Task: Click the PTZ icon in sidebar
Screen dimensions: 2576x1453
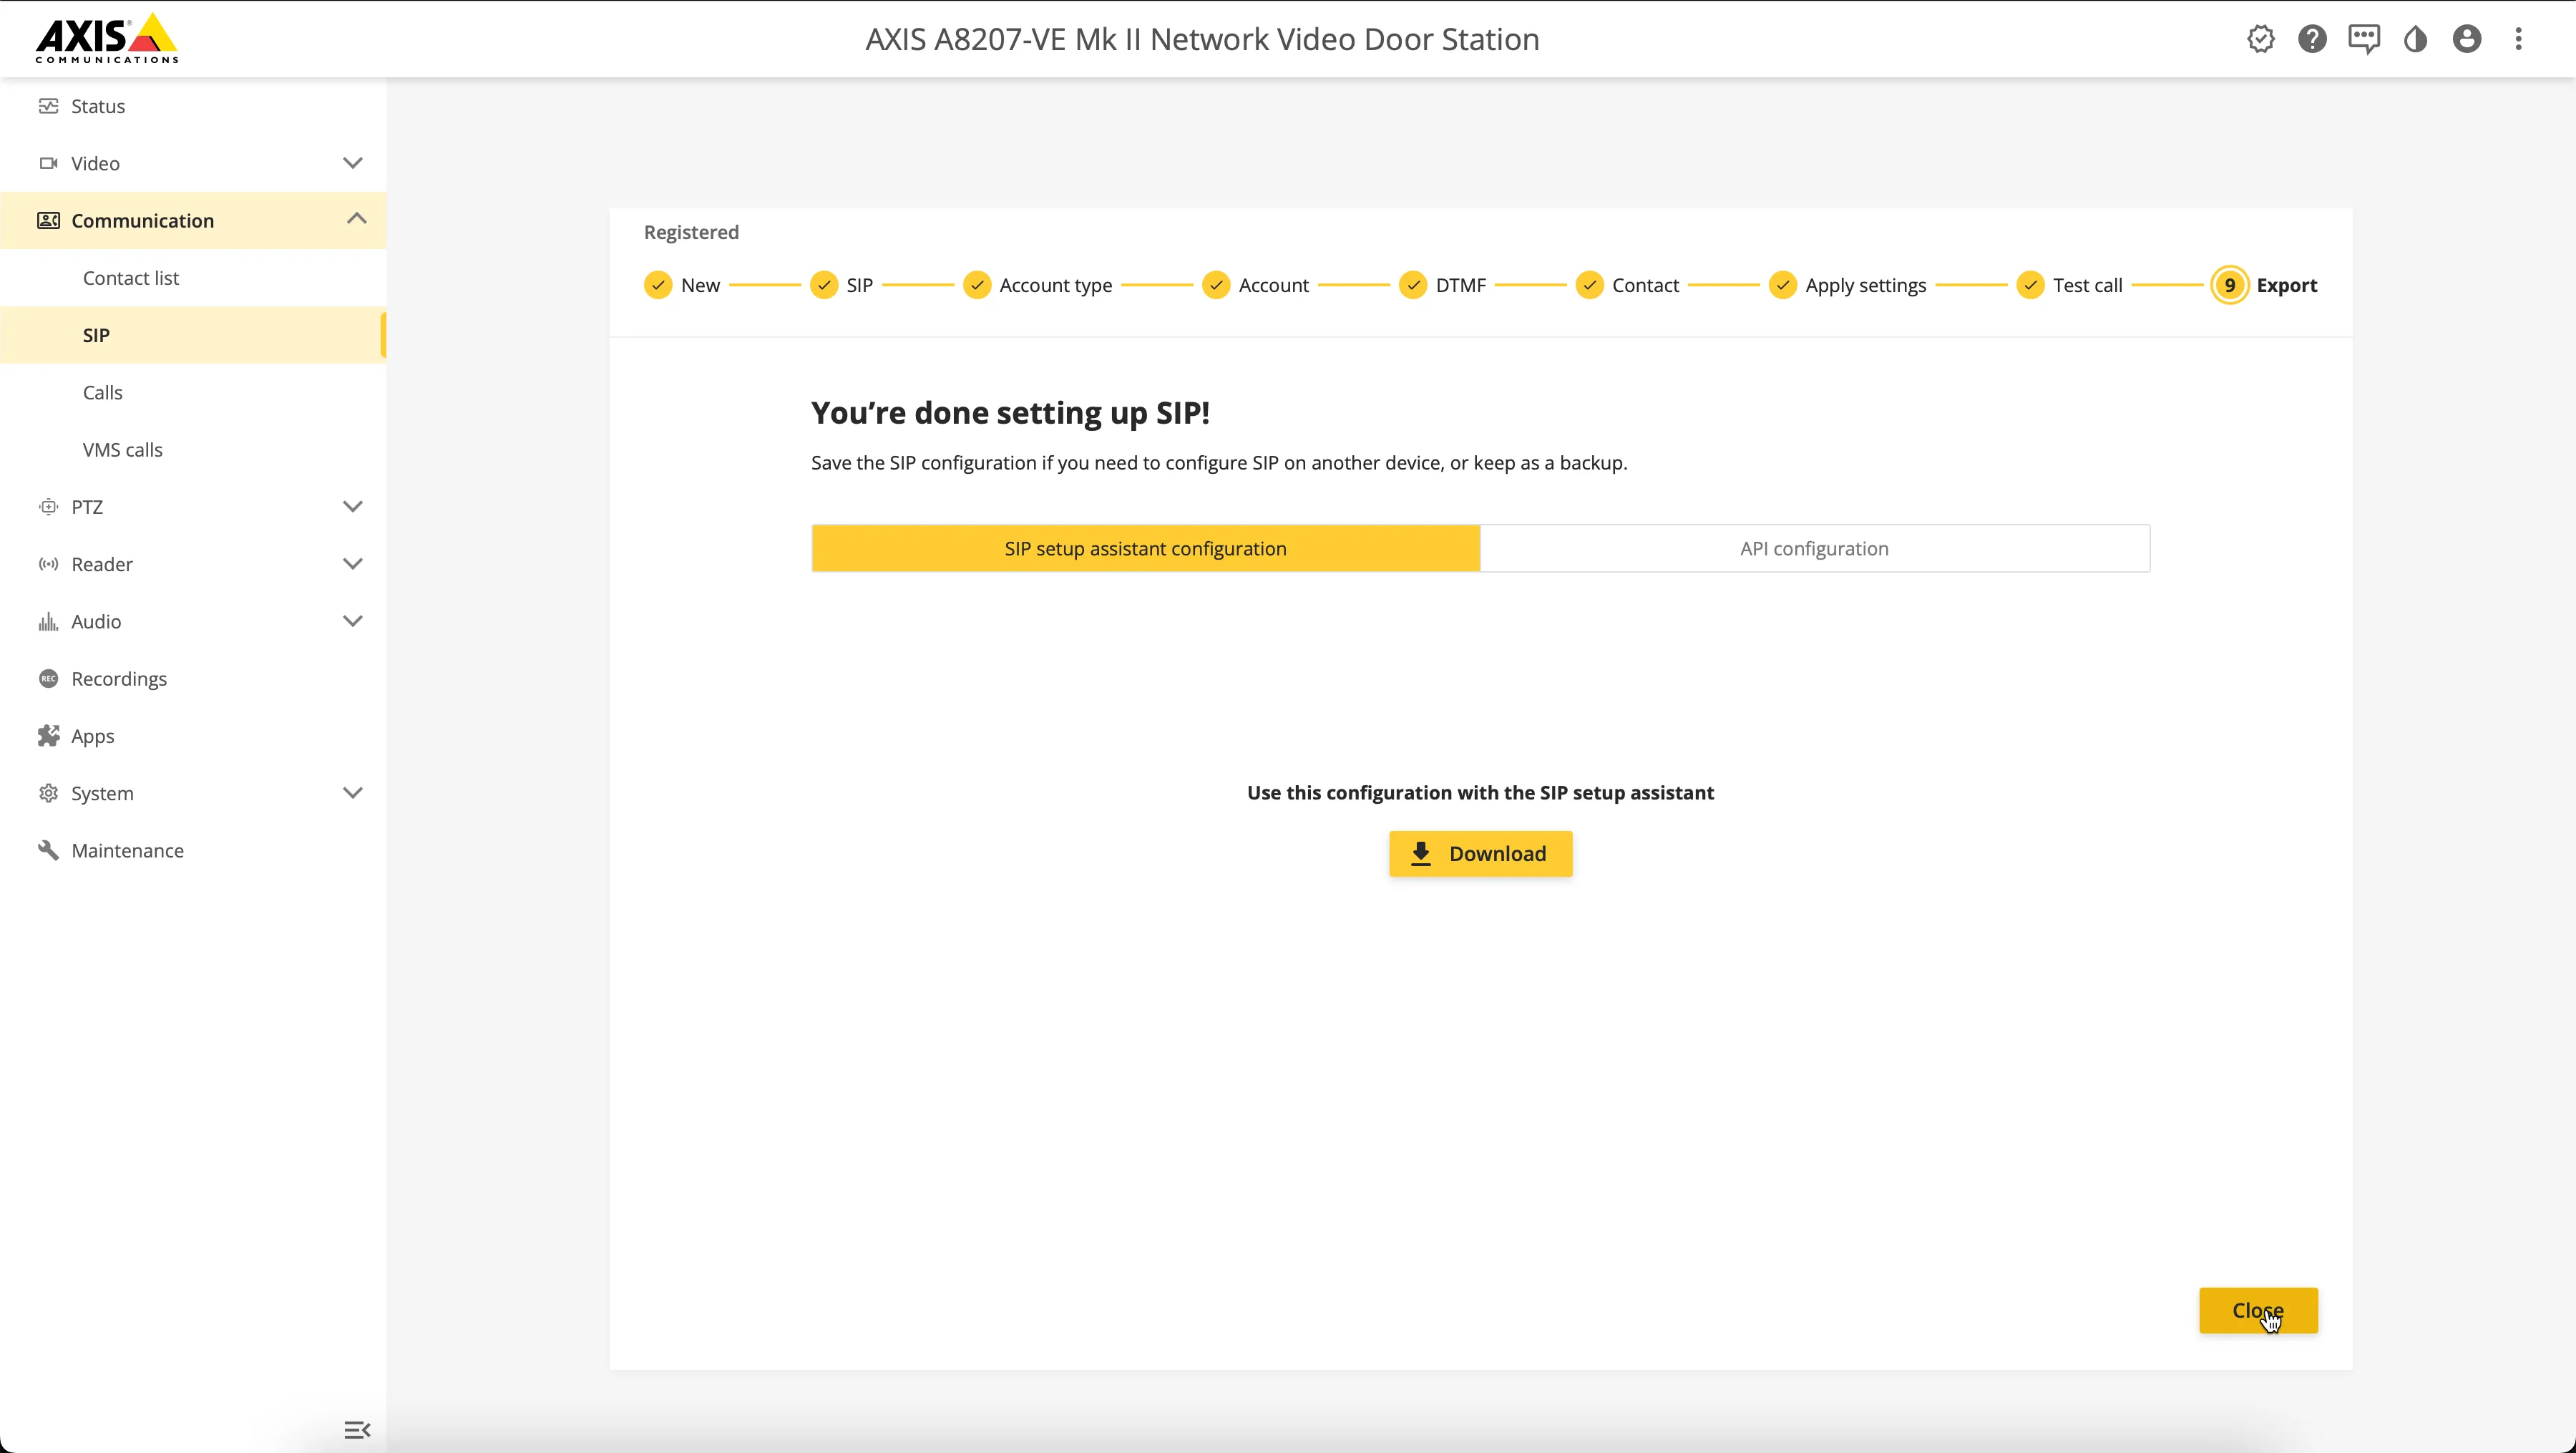Action: (x=48, y=507)
